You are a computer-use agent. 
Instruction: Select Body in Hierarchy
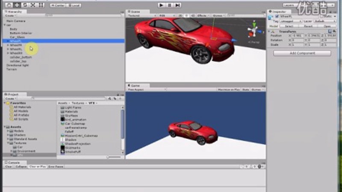pyautogui.click(x=13, y=29)
